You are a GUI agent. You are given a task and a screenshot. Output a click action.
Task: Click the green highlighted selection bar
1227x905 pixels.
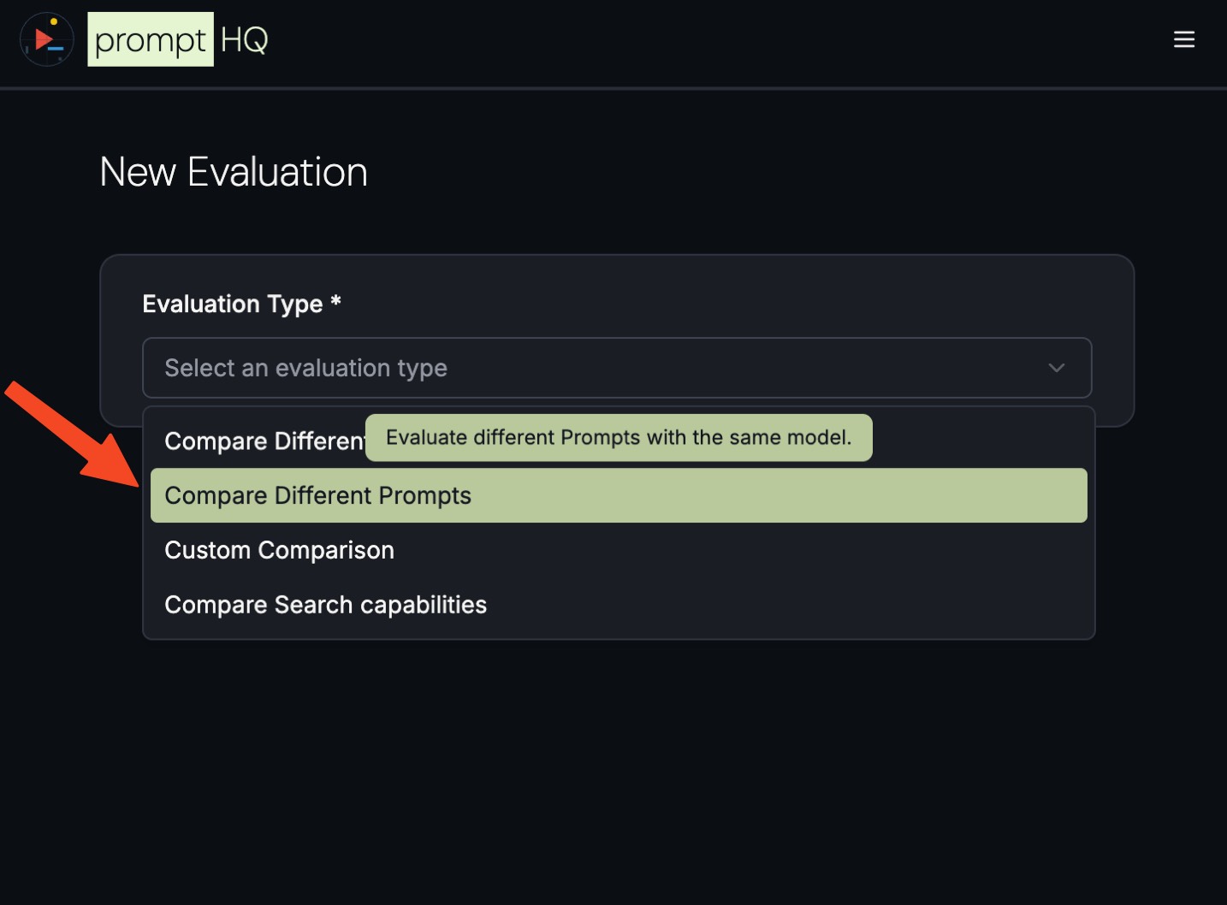pos(618,495)
